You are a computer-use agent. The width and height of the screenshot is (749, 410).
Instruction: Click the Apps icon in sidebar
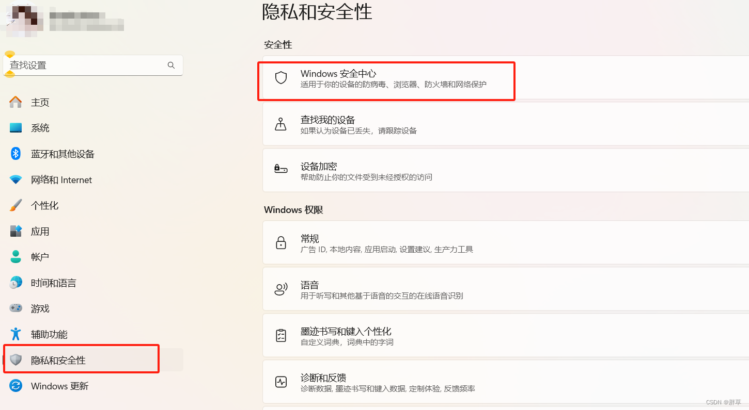pyautogui.click(x=15, y=231)
